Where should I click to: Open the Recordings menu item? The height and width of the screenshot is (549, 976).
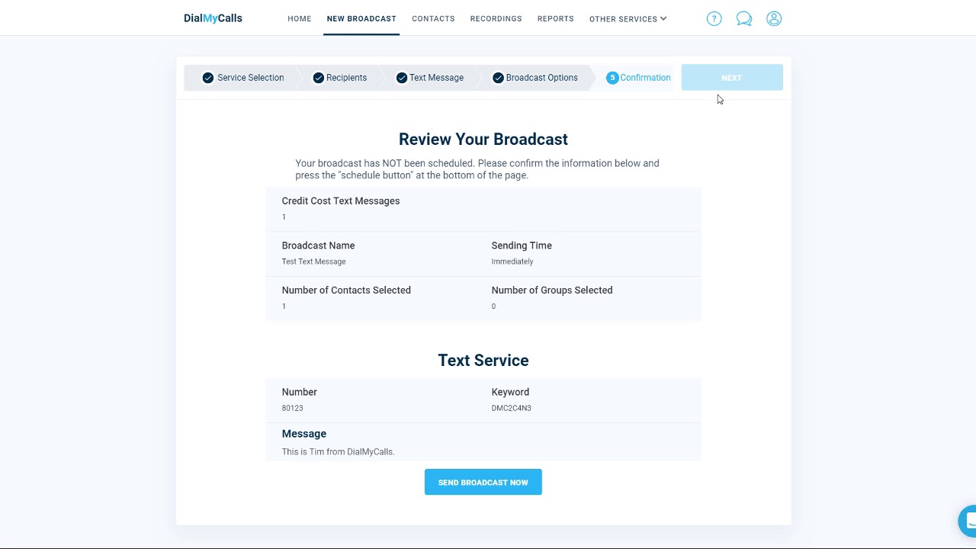tap(496, 19)
